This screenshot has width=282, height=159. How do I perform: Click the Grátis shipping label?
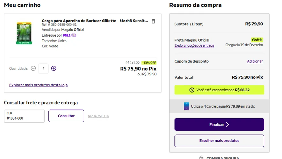coord(257,40)
